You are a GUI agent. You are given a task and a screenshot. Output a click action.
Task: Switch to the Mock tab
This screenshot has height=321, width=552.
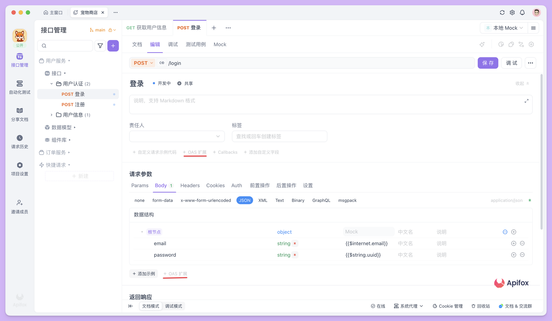pyautogui.click(x=220, y=44)
